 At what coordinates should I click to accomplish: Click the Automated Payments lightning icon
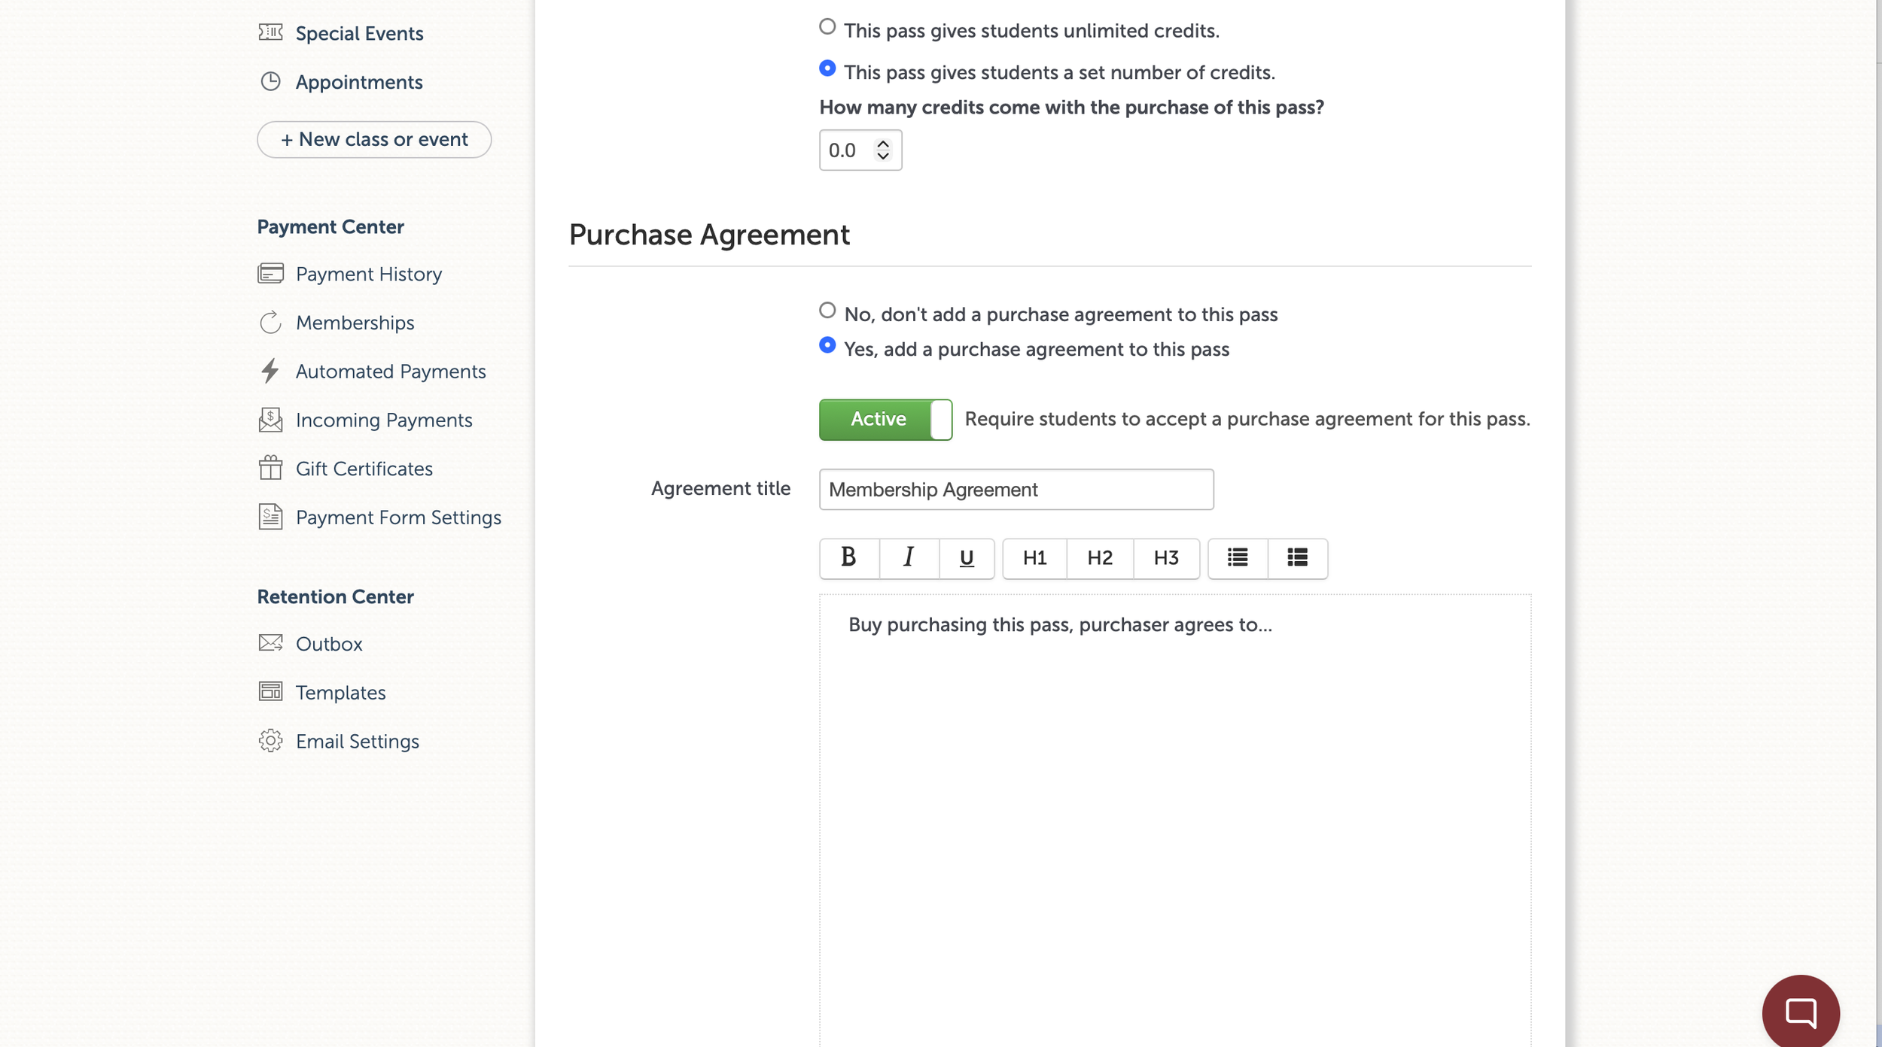point(270,371)
